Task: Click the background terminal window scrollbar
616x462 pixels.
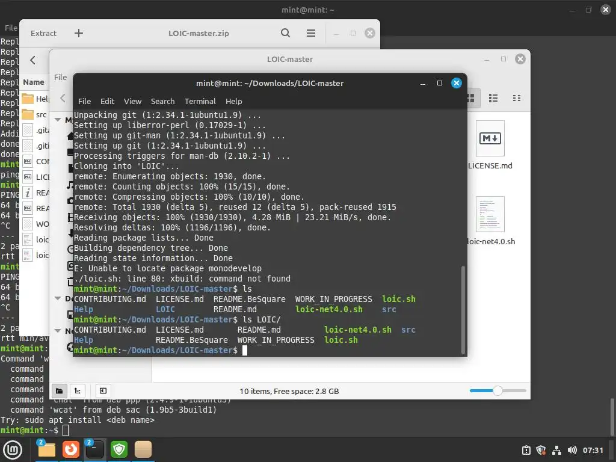Action: point(612,416)
